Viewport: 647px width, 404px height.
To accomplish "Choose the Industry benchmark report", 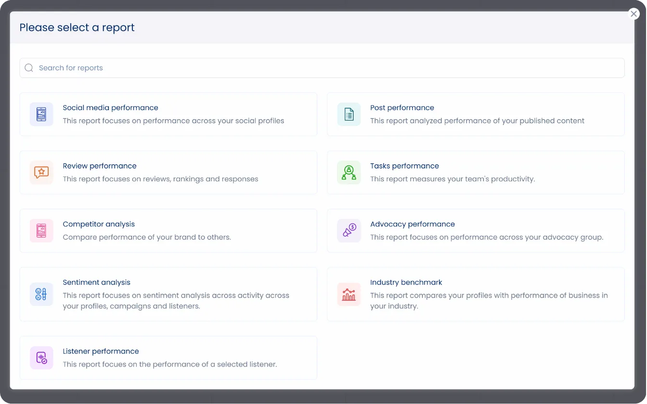I will click(476, 294).
